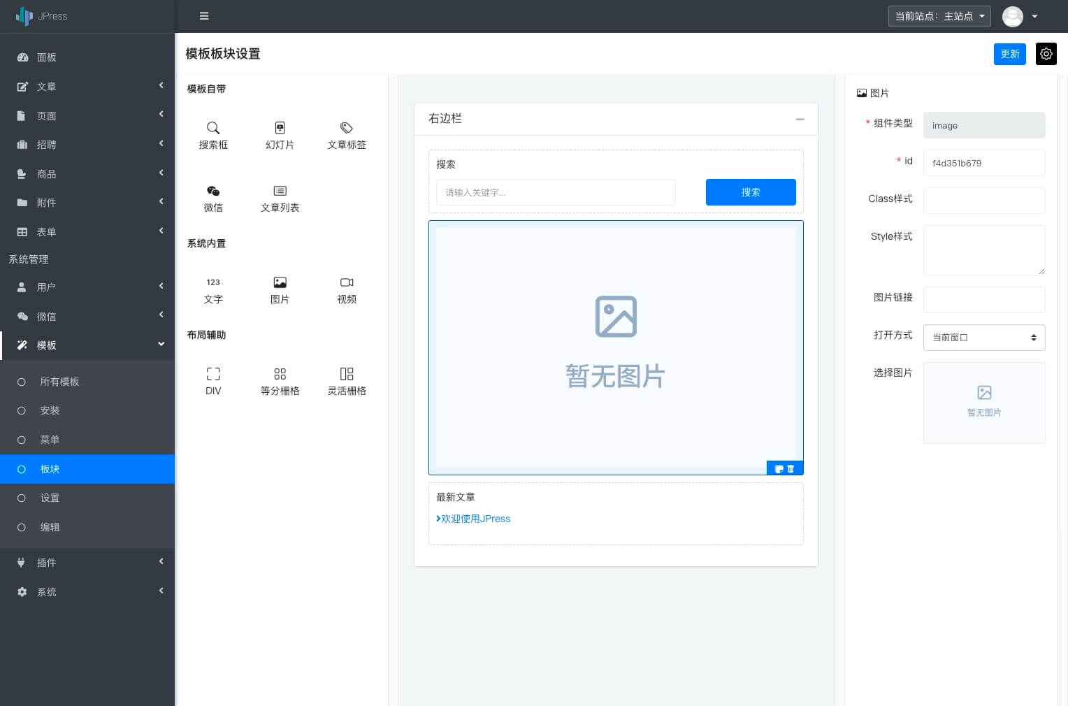Expand the 用户 sidebar menu
1068x706 pixels.
[87, 287]
